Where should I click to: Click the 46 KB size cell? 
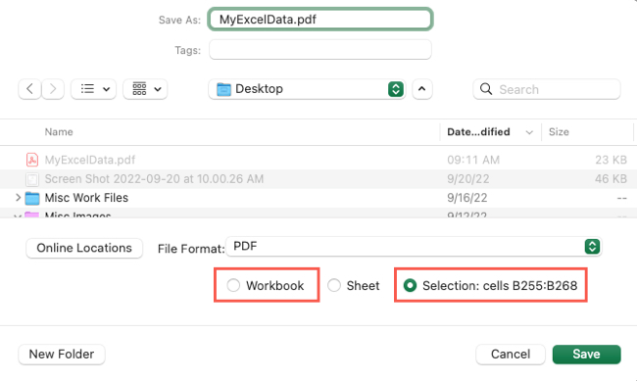coord(611,178)
